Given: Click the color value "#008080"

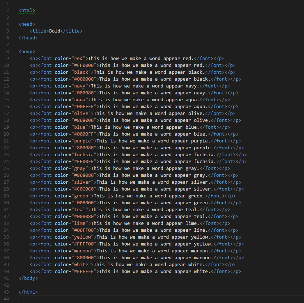Looking at the screenshot, I should [84, 217].
